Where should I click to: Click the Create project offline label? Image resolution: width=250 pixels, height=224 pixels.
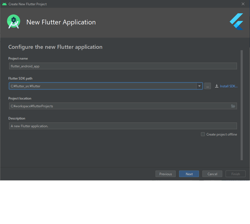click(x=222, y=134)
